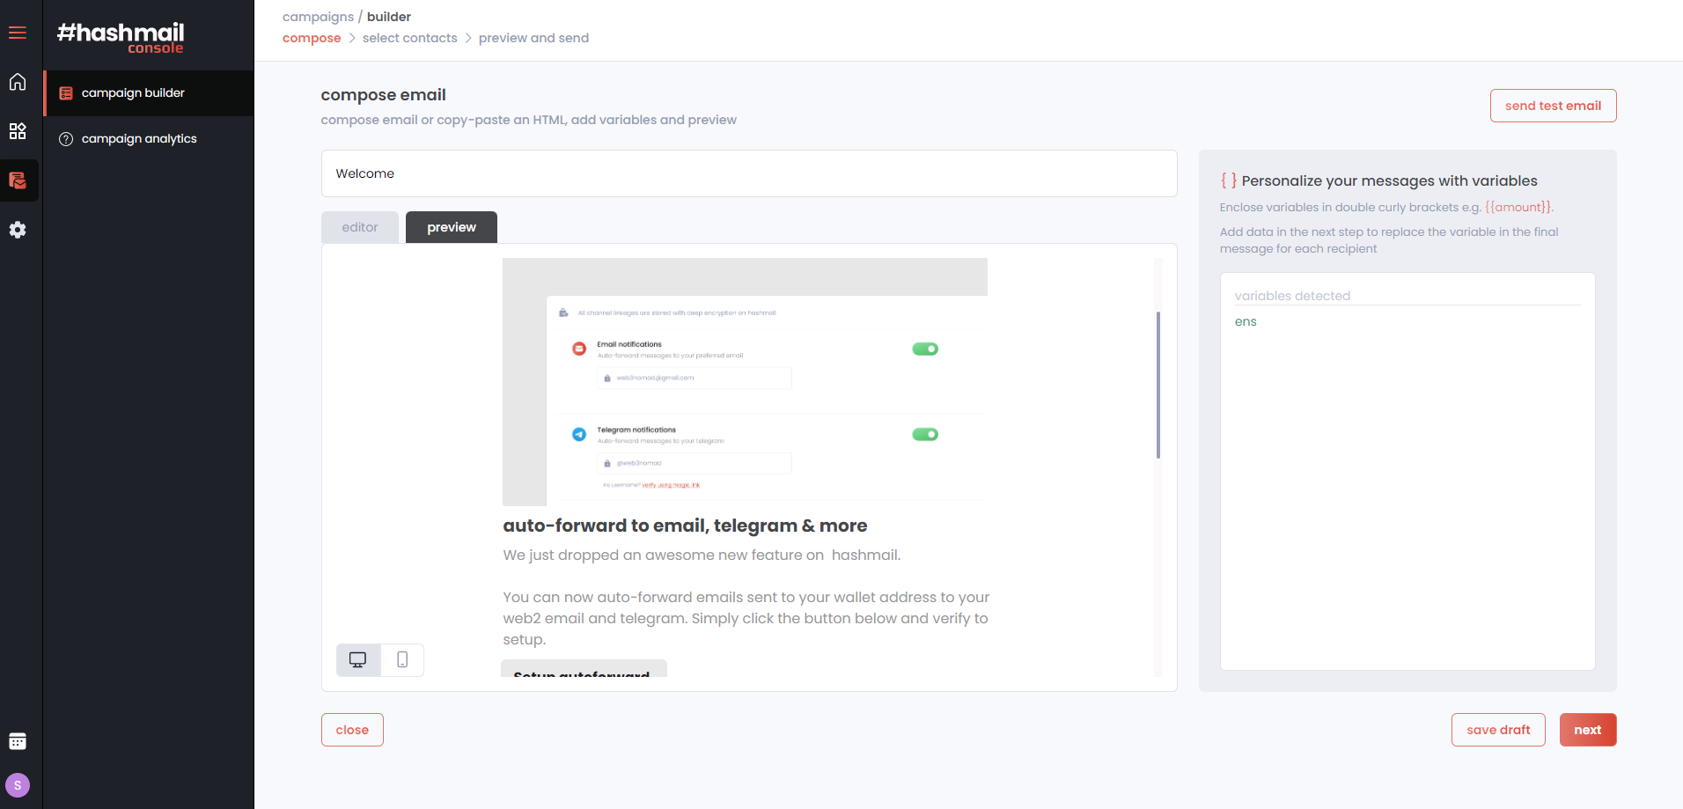1683x809 pixels.
Task: Go to the home icon in sidebar
Action: tap(18, 82)
